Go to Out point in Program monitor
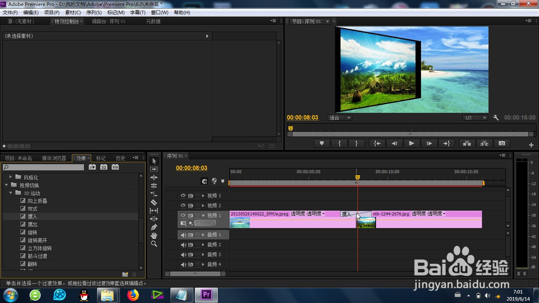This screenshot has width=539, height=303. tap(446, 143)
